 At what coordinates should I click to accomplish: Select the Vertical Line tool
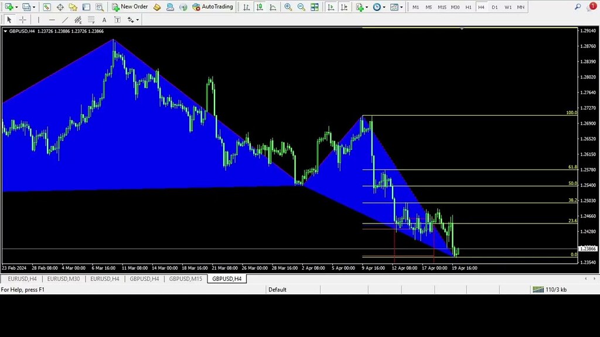(x=38, y=19)
